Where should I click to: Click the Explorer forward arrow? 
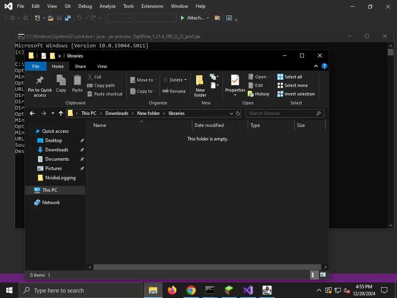point(44,113)
